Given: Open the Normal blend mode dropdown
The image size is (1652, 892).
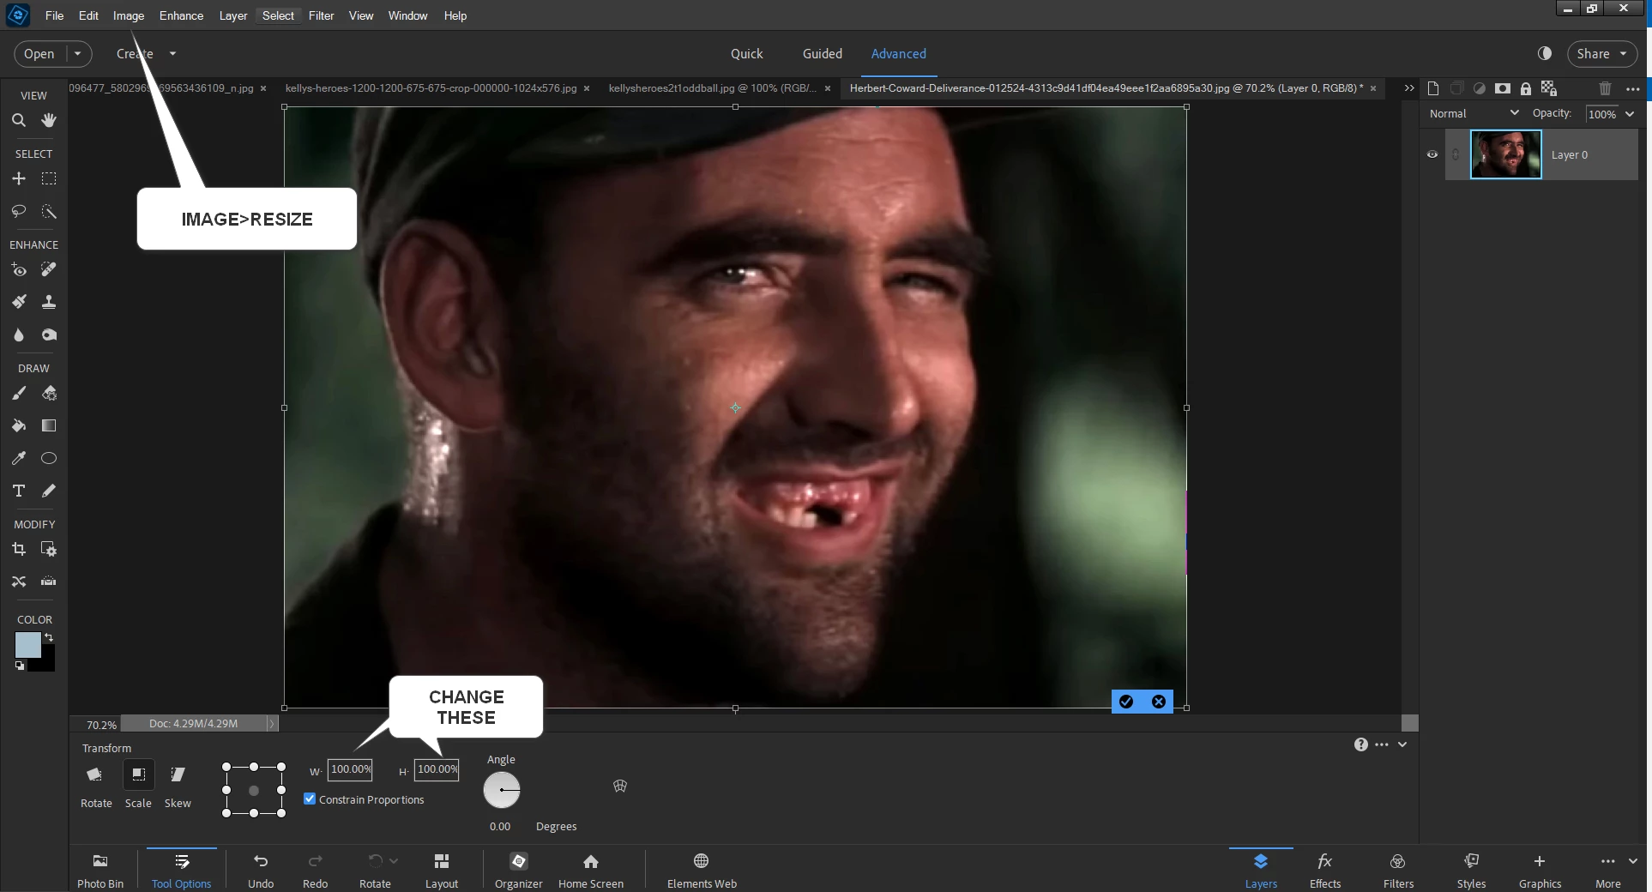Looking at the screenshot, I should 1474,113.
